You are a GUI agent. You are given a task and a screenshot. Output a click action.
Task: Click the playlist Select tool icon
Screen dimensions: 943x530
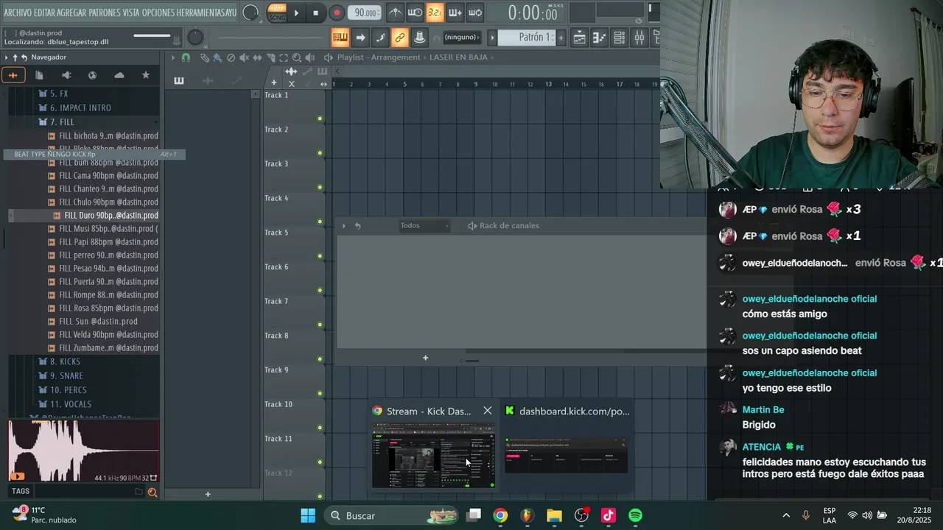(x=284, y=57)
